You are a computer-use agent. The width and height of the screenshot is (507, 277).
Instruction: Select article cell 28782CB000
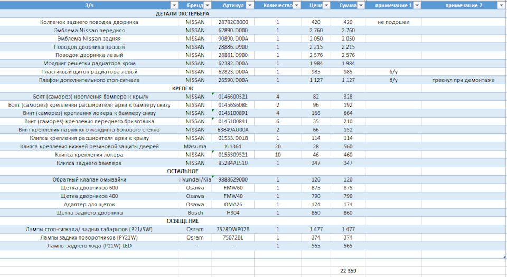pyautogui.click(x=233, y=22)
